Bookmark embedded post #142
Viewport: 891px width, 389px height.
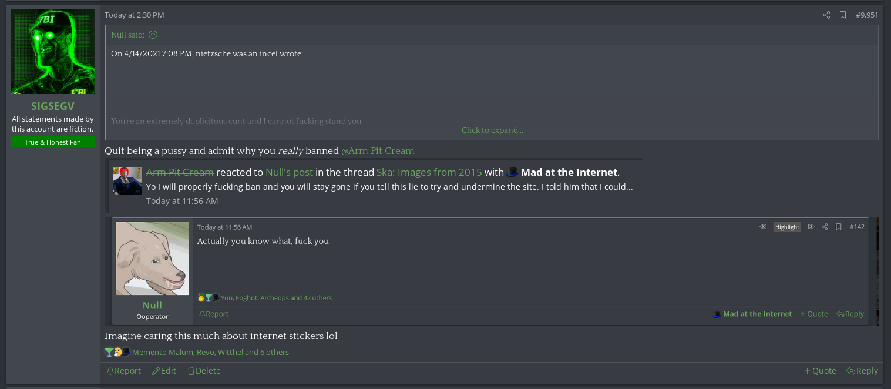839,227
